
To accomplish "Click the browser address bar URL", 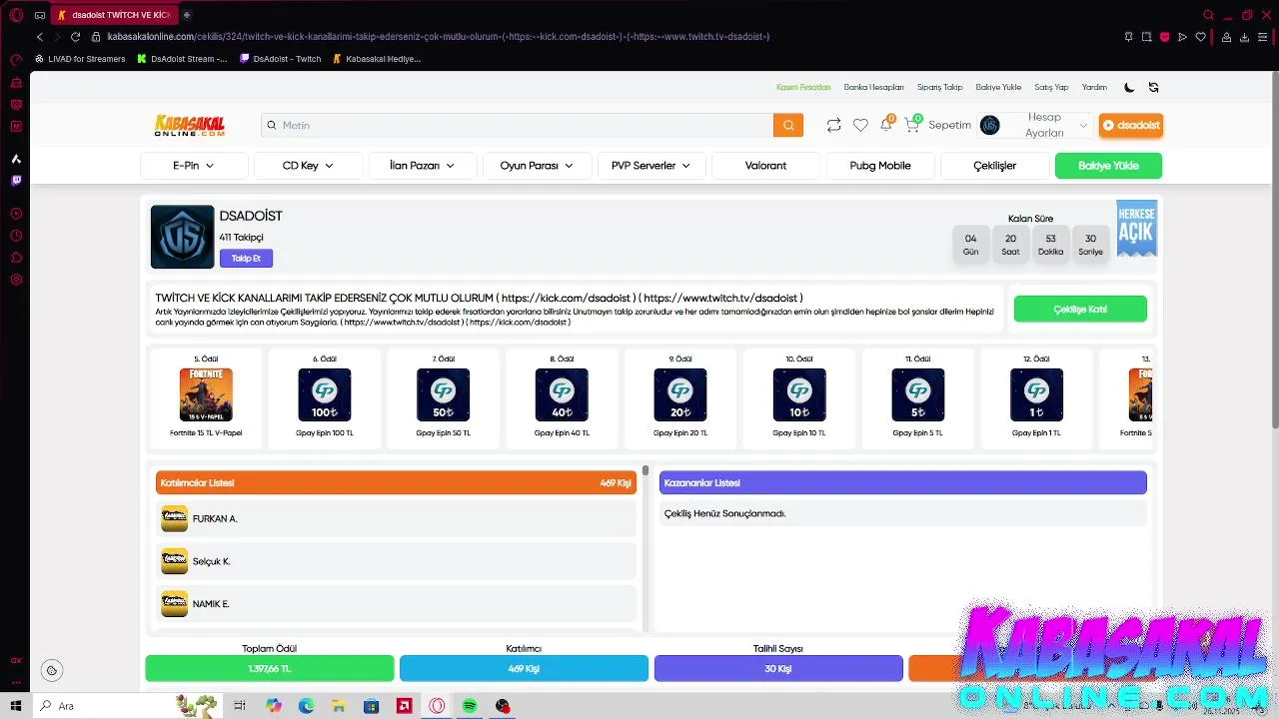I will pos(438,37).
